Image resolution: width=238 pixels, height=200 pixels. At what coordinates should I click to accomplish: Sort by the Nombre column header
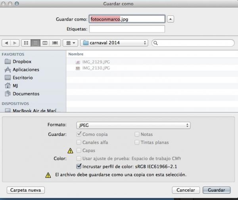coord(76,54)
